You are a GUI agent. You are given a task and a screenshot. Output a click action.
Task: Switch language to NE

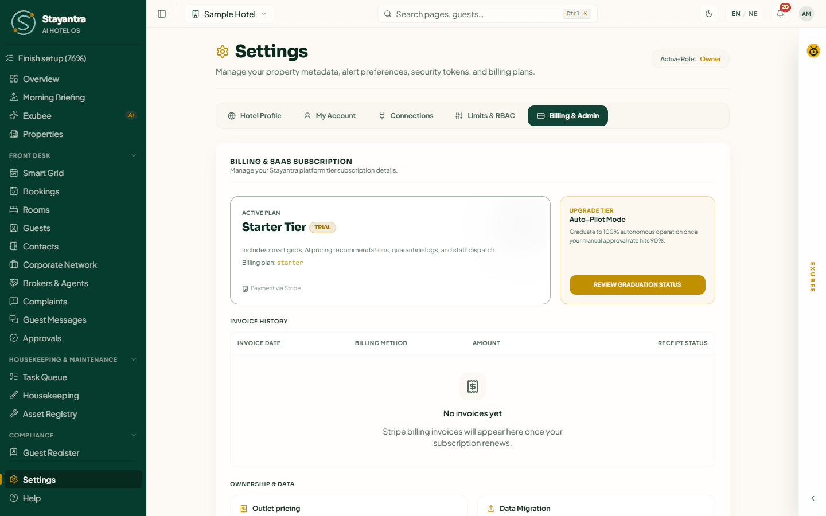coord(753,14)
